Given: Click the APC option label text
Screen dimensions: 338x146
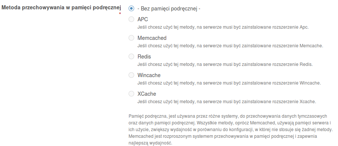Looking at the screenshot, I should 143,19.
